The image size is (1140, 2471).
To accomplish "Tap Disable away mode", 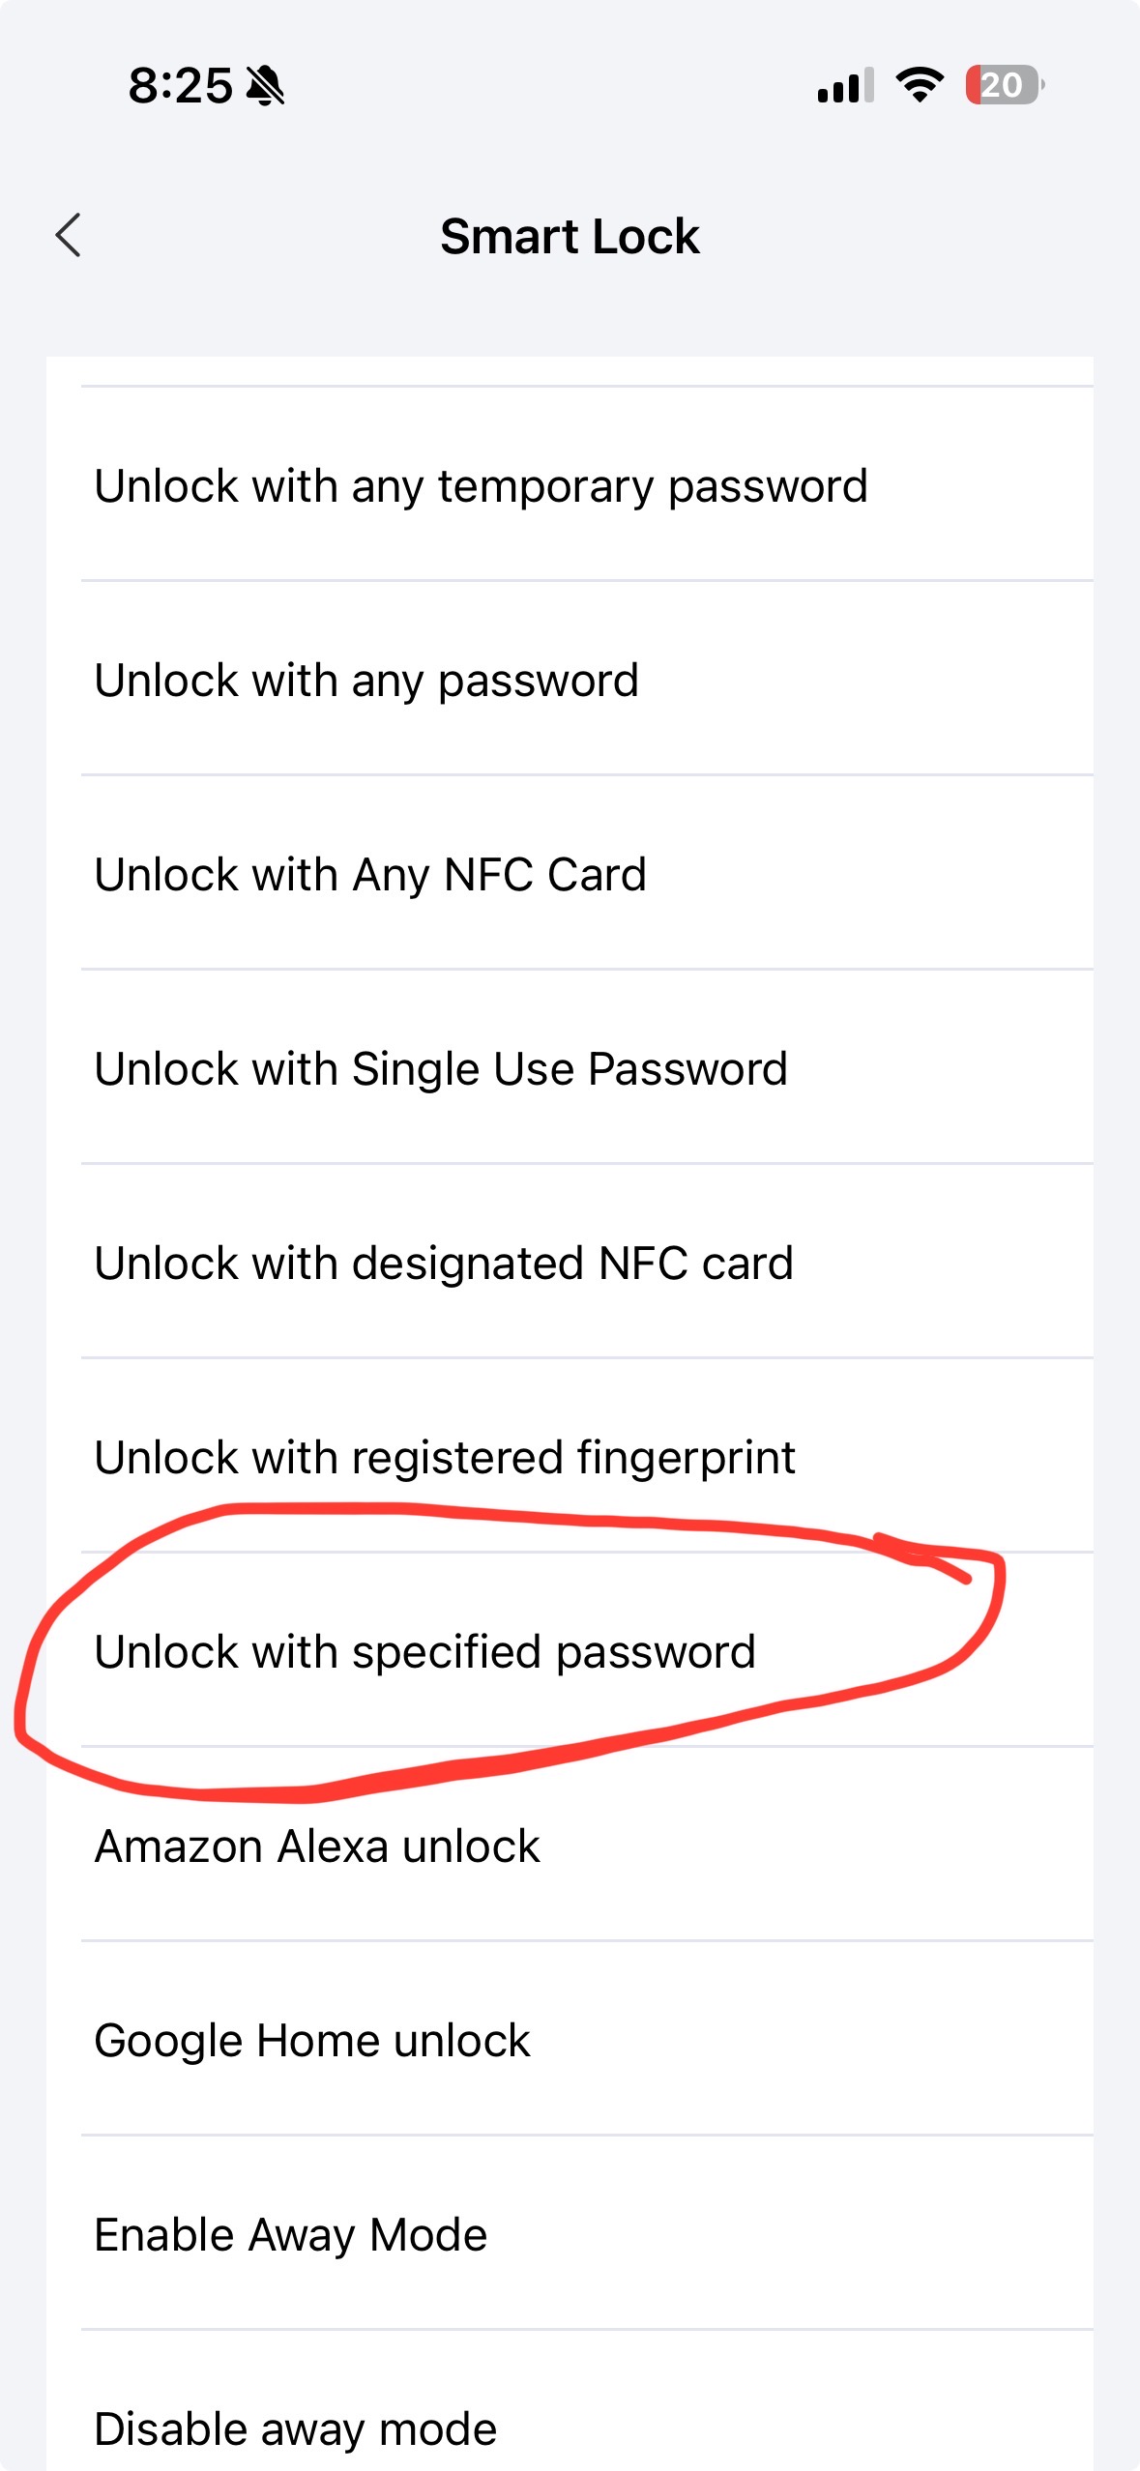I will coord(296,2427).
